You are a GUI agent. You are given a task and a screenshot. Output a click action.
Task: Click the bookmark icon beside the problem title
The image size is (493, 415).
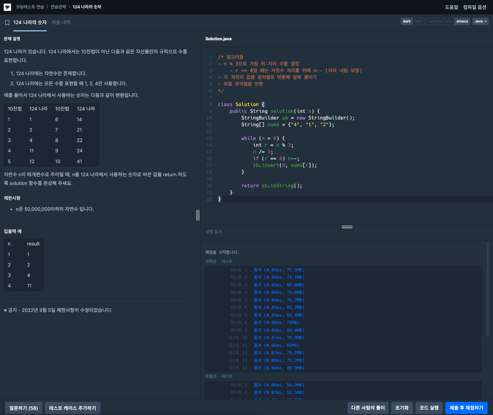click(7, 23)
